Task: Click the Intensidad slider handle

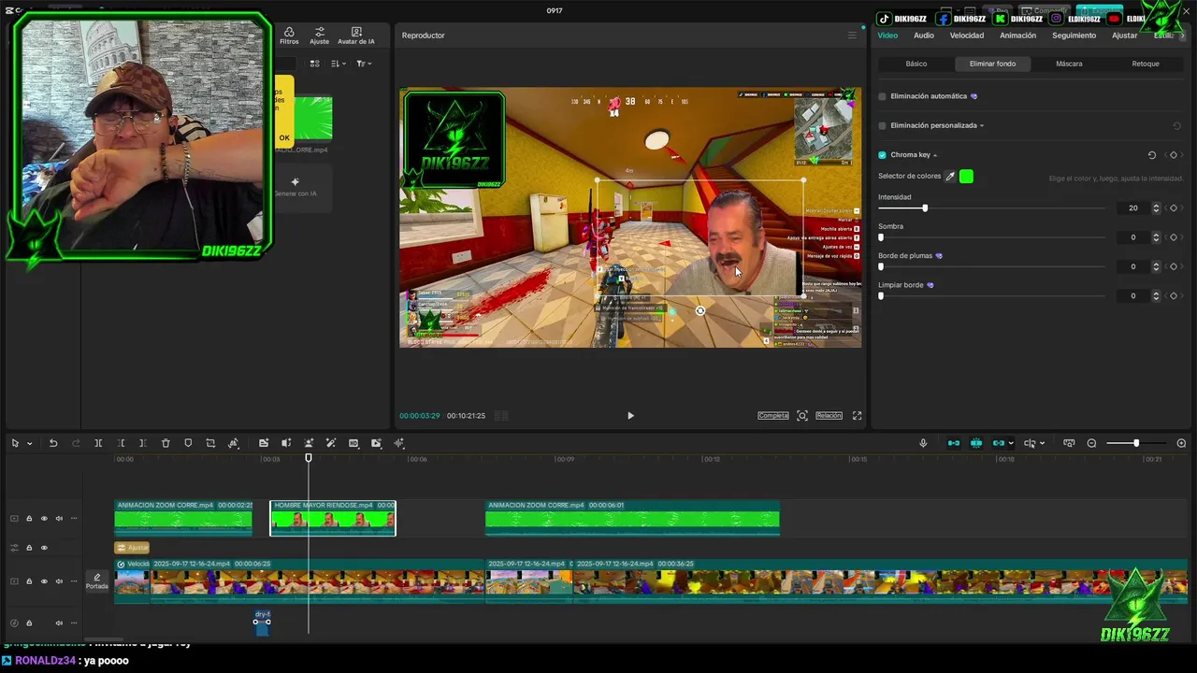Action: (x=925, y=208)
